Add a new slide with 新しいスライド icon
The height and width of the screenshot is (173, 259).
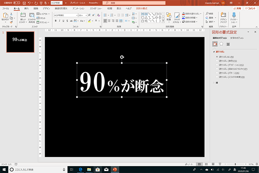23,15
